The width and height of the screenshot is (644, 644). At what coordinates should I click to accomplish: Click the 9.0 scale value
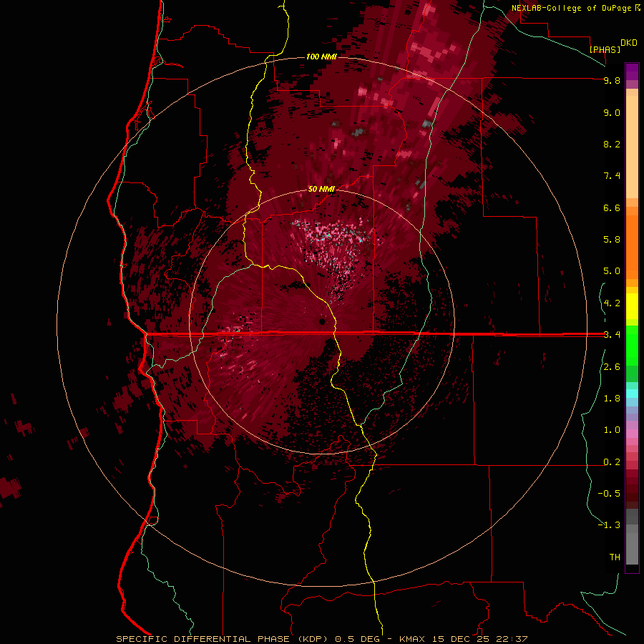pos(612,113)
